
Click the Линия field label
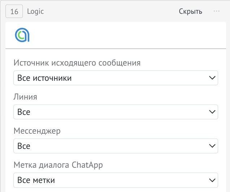[25, 97]
